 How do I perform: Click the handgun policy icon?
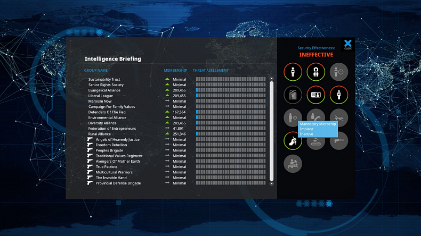(338, 140)
